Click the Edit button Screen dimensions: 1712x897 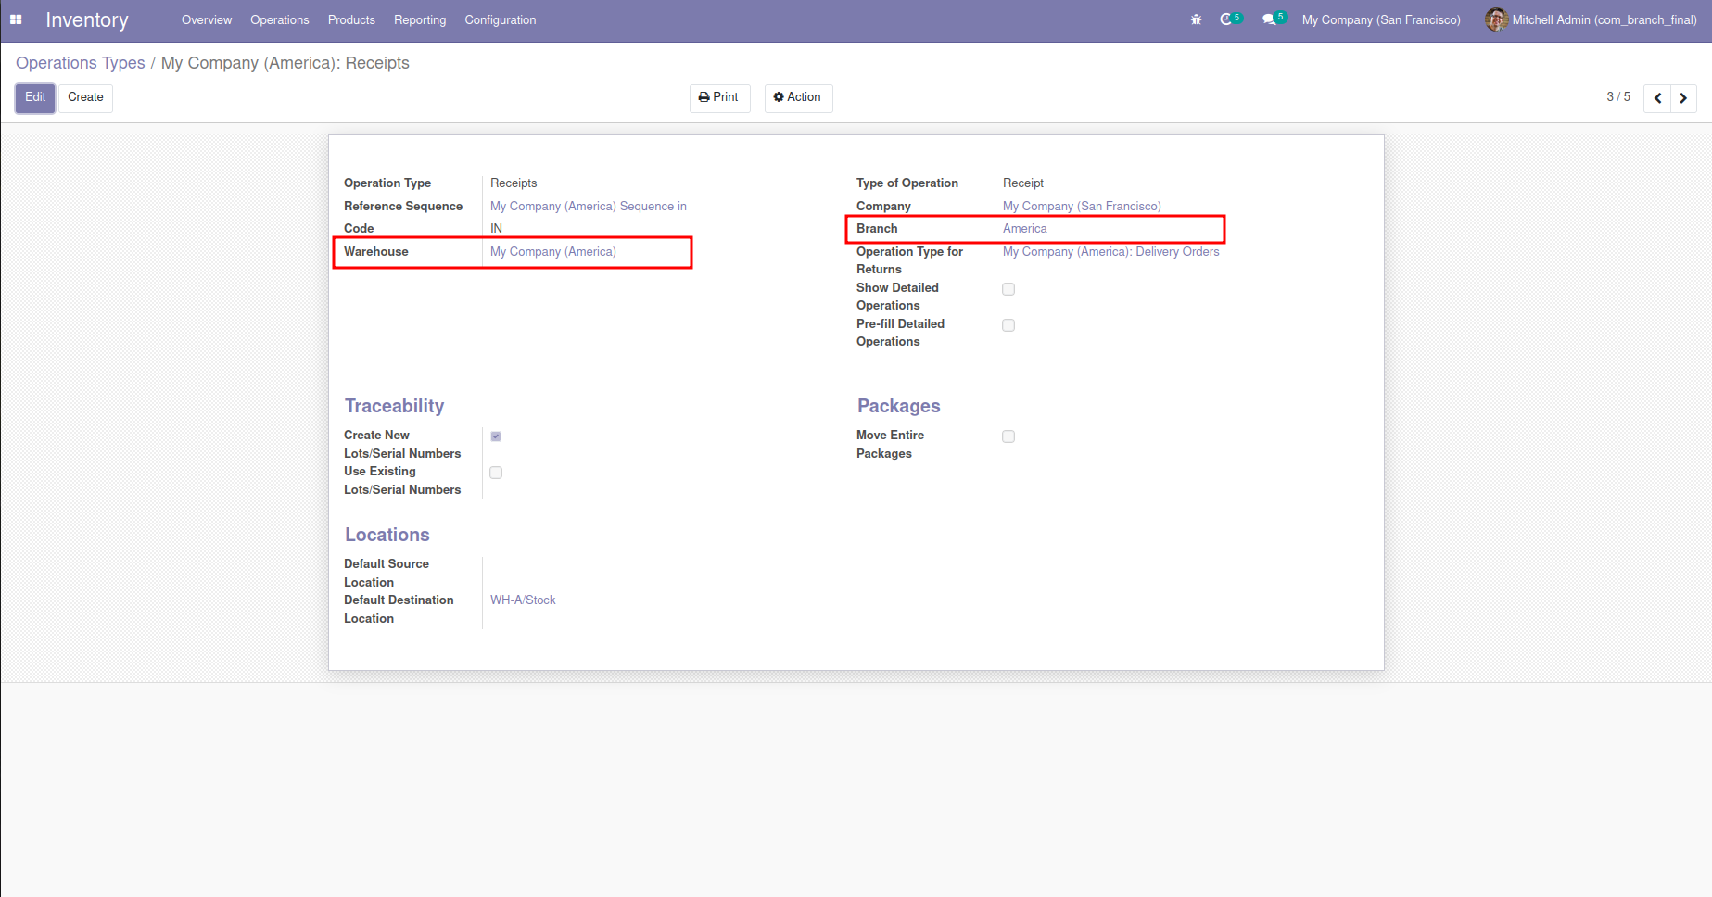click(x=35, y=97)
